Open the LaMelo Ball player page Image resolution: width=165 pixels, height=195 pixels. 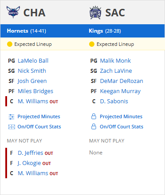coord(33,61)
